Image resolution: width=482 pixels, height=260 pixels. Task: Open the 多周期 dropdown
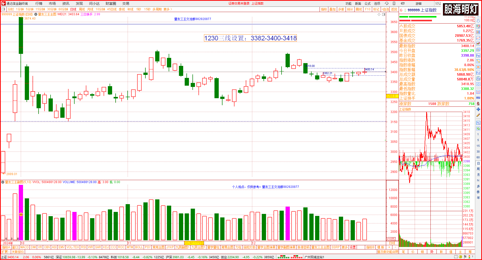click(x=157, y=9)
